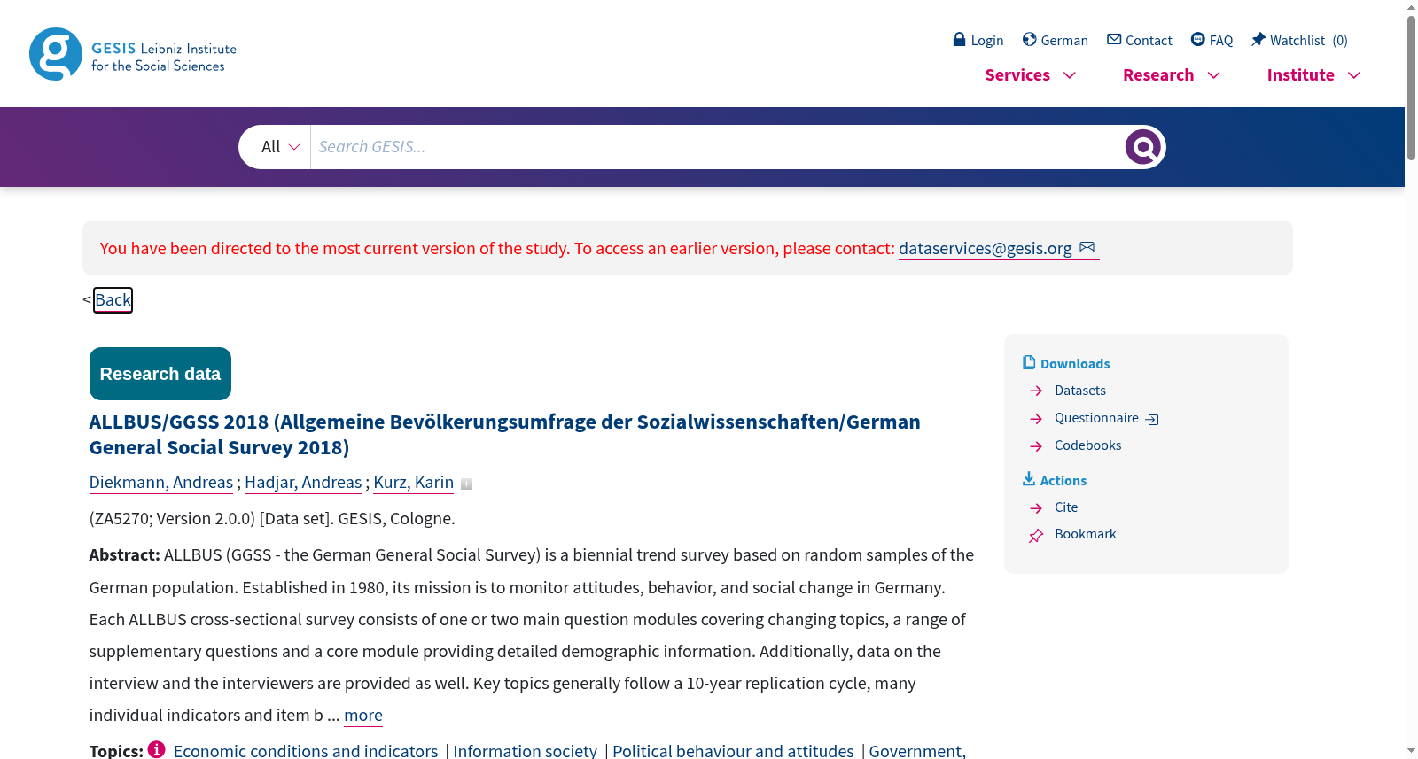
Task: Open author Hadjar, Andreas
Action: click(x=303, y=482)
